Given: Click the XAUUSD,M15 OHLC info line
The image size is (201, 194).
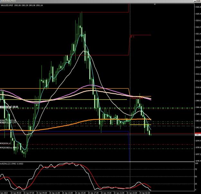Looking at the screenshot, I should pyautogui.click(x=22, y=5).
